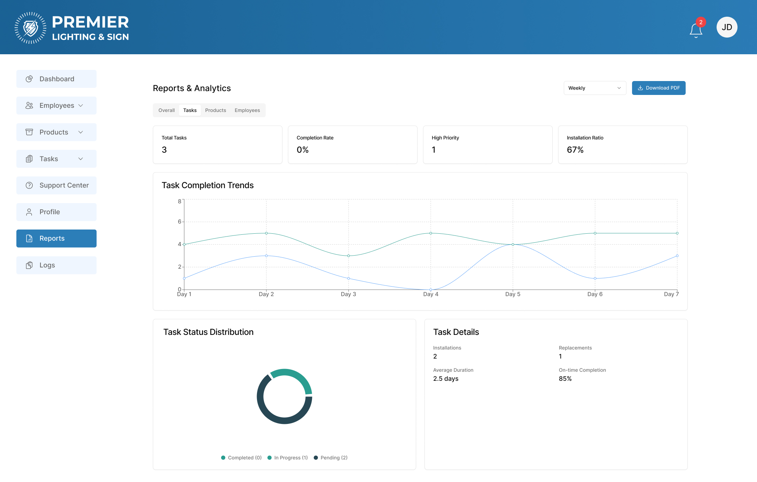757x482 pixels.
Task: Expand the Tasks sidebar submenu chevron
Action: (81, 159)
